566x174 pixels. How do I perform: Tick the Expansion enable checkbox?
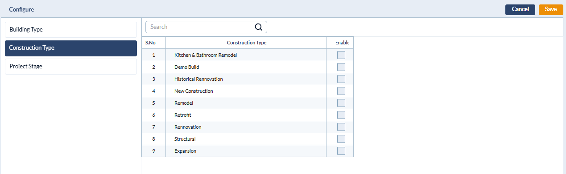(341, 151)
